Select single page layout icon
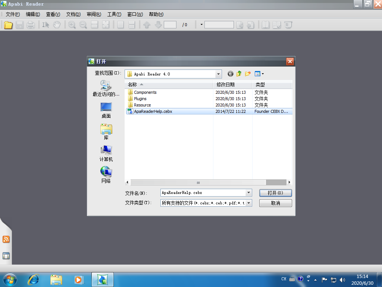382x287 pixels. tap(120, 25)
